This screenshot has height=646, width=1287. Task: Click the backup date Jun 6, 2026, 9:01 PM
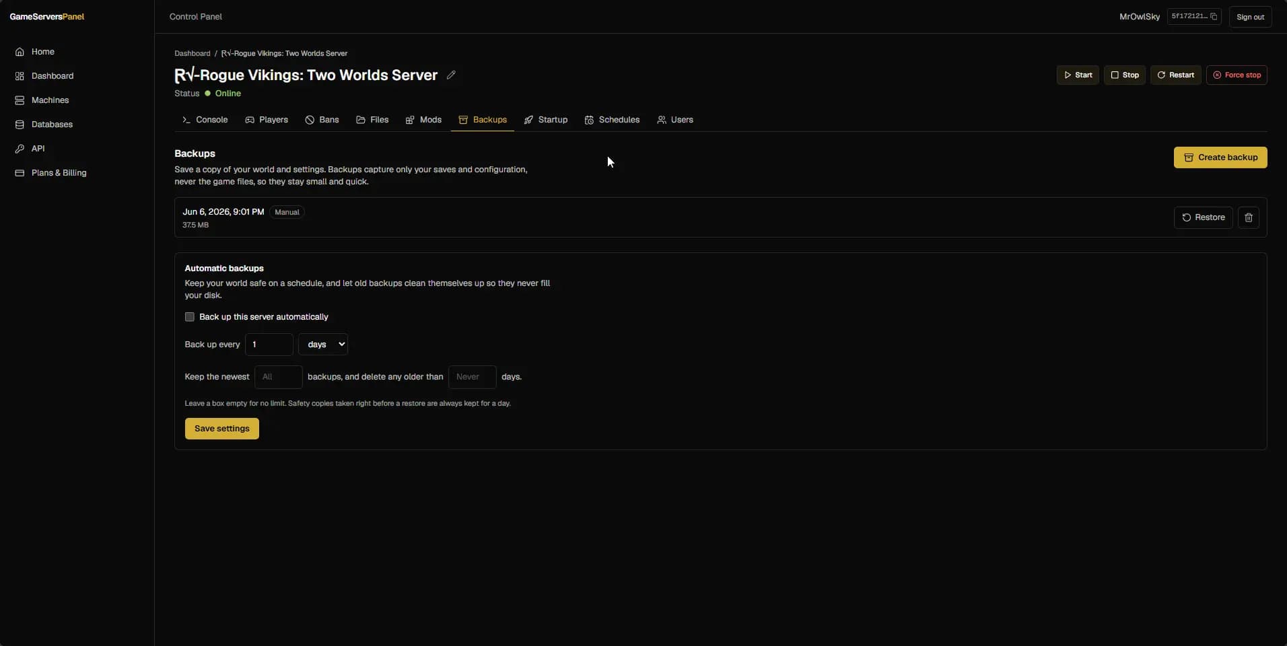(x=223, y=212)
